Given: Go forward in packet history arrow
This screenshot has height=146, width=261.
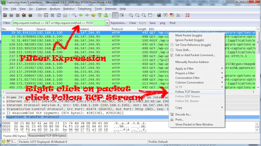Looking at the screenshot, I should [87, 15].
